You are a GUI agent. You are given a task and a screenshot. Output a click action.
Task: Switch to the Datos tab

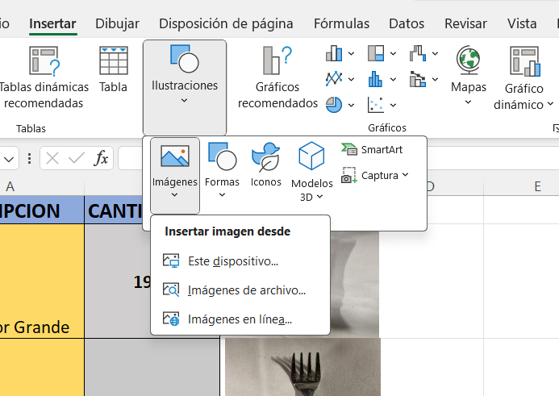(x=407, y=23)
